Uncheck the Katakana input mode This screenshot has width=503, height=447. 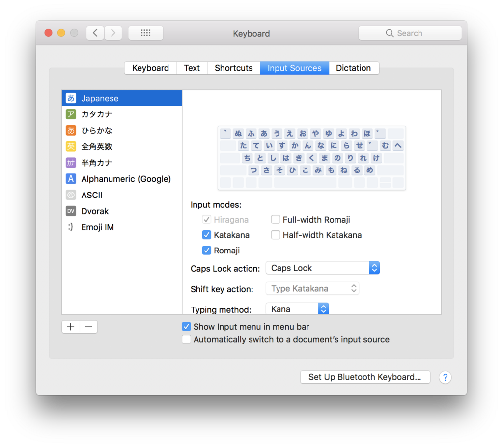[206, 235]
